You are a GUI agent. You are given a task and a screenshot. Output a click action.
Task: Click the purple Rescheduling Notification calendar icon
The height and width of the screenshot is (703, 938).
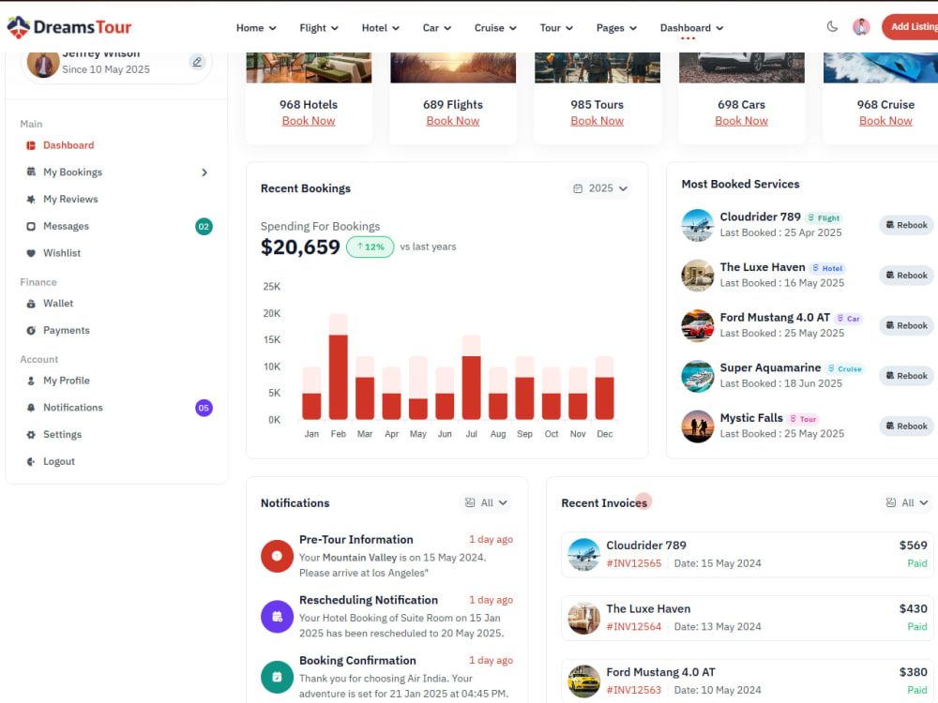point(277,617)
